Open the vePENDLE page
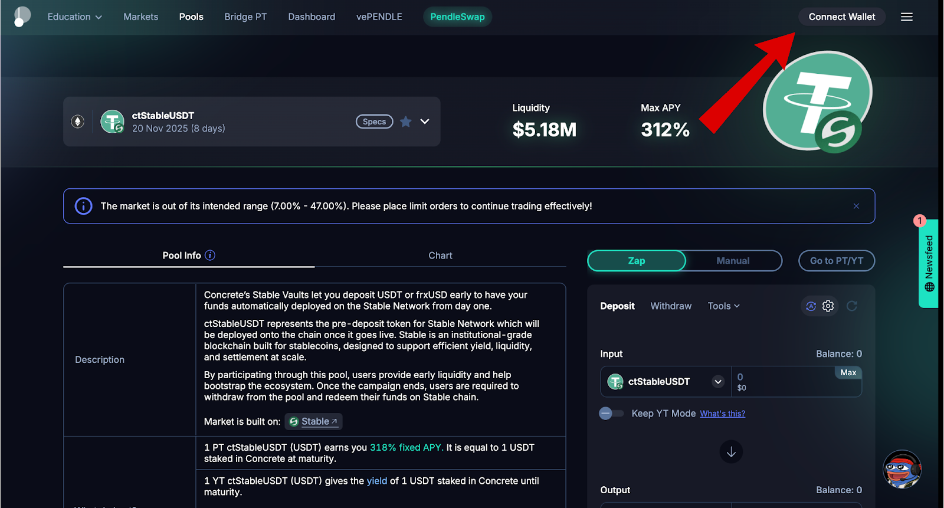 click(379, 17)
